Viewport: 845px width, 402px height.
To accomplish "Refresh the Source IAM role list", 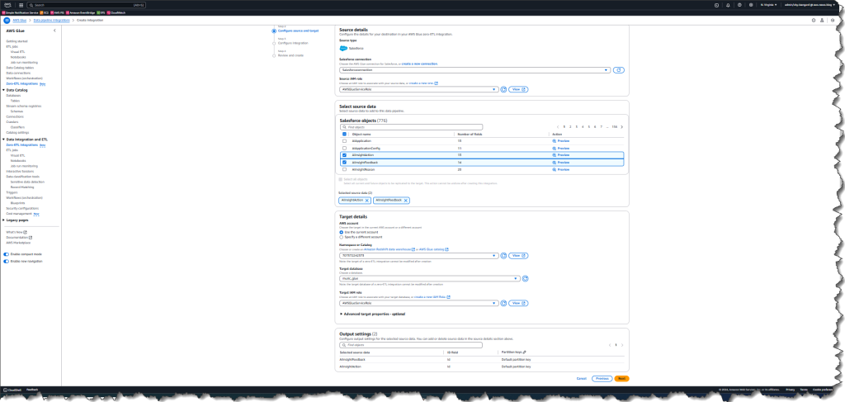I will pyautogui.click(x=503, y=89).
